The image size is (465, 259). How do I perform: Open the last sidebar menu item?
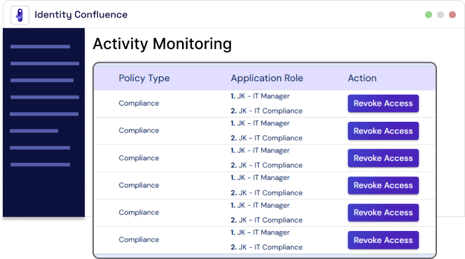pos(40,164)
